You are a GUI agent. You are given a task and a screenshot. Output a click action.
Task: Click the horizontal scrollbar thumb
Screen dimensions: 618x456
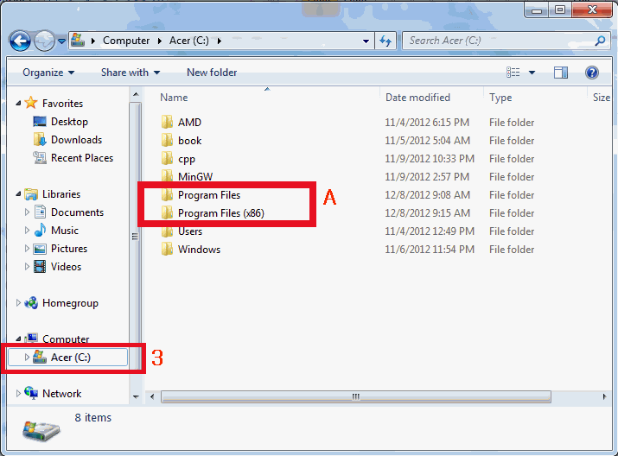tap(354, 396)
